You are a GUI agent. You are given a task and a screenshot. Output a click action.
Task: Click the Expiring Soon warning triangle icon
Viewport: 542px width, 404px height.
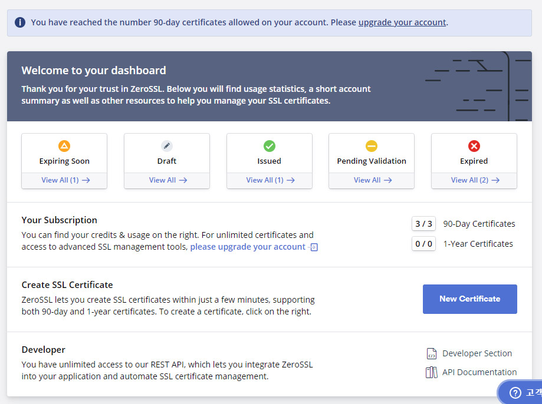pyautogui.click(x=64, y=146)
